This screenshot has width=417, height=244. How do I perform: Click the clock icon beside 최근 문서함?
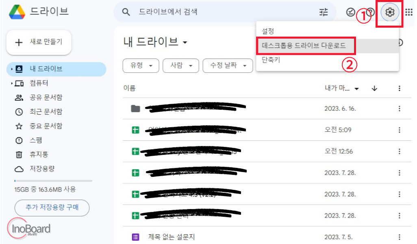click(19, 112)
